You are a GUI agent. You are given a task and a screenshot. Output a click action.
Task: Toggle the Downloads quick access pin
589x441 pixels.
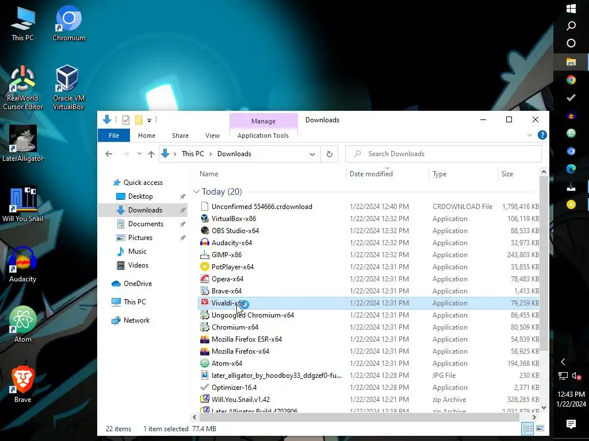point(182,210)
